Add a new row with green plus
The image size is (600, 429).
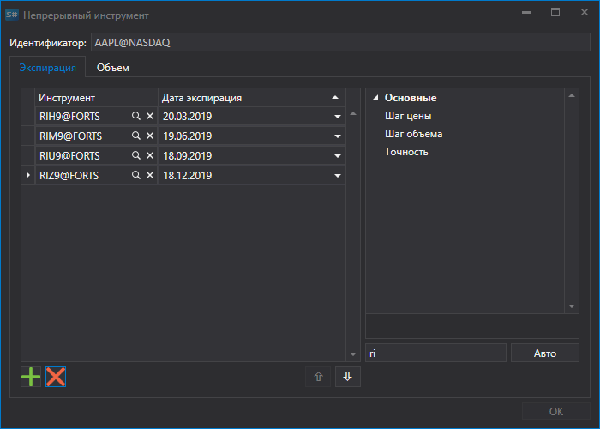point(31,377)
